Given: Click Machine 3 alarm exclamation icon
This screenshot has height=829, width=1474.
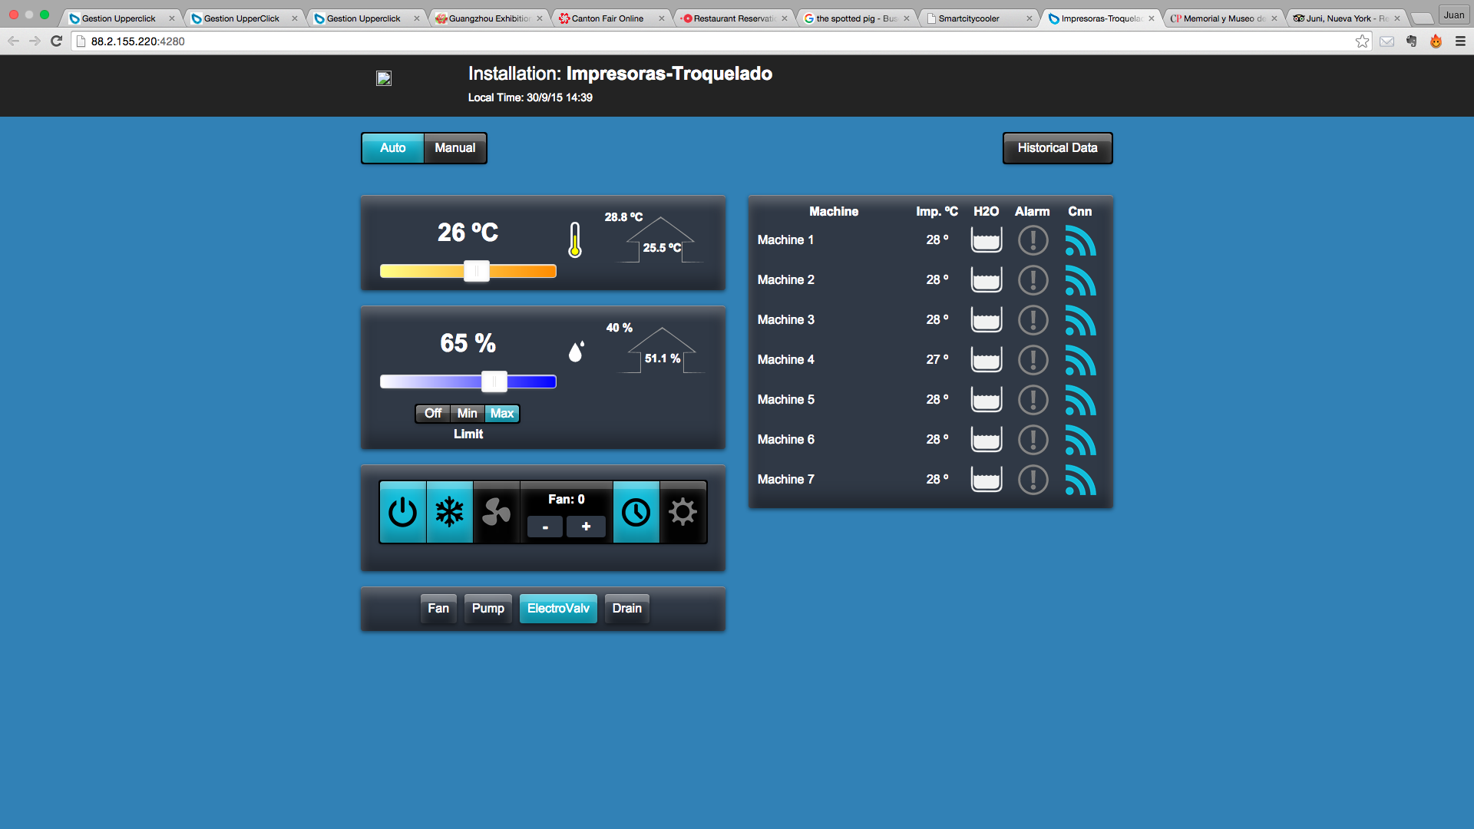Looking at the screenshot, I should tap(1033, 320).
